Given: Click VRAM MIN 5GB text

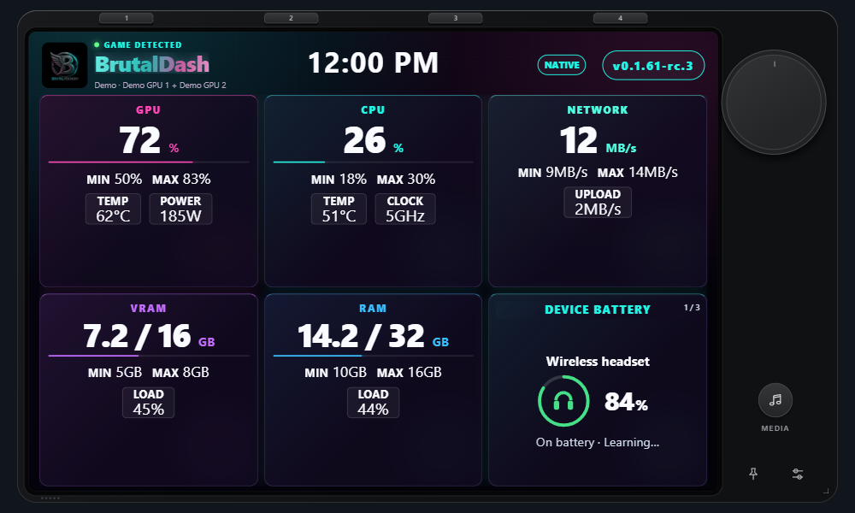Looking at the screenshot, I should point(115,372).
